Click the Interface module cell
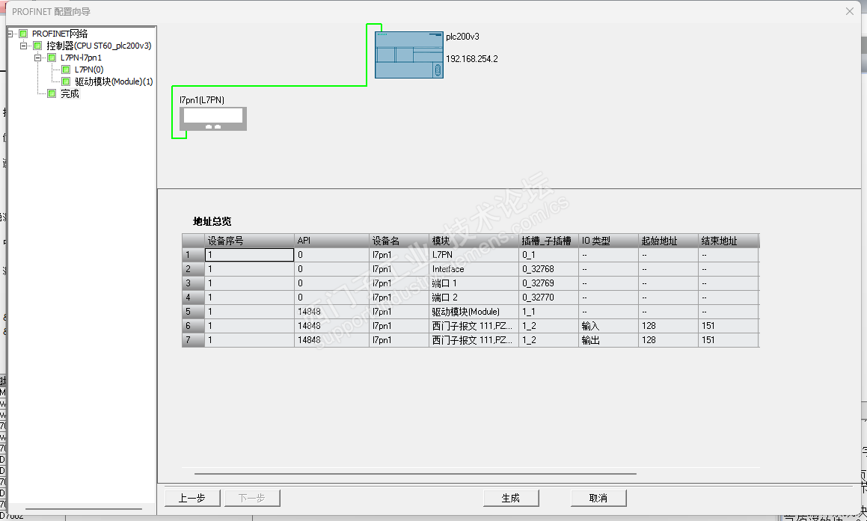Image resolution: width=867 pixels, height=521 pixels. [474, 269]
